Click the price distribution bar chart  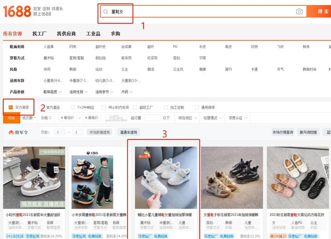pos(116,118)
